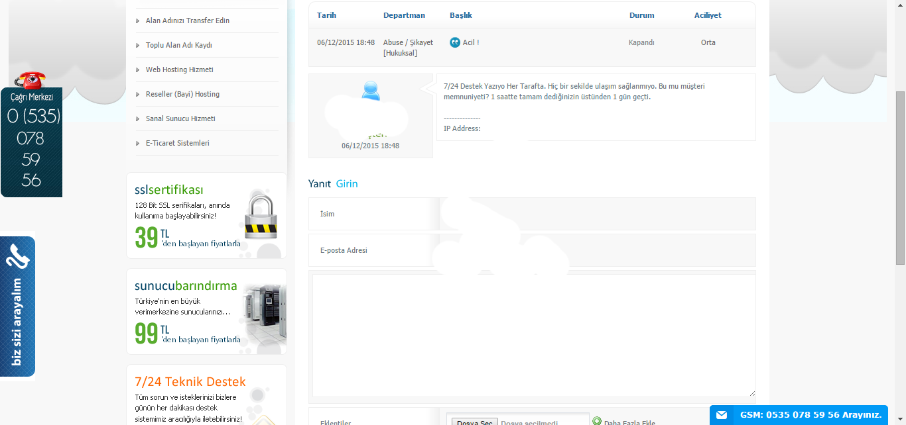Select Web Hosting Hizmeti in sidebar
906x425 pixels.
coord(179,70)
